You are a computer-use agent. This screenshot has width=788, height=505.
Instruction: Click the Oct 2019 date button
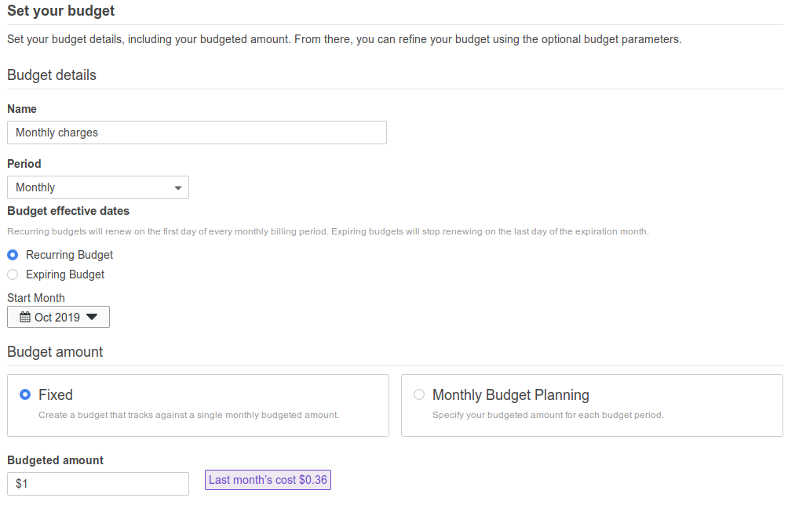pos(58,317)
